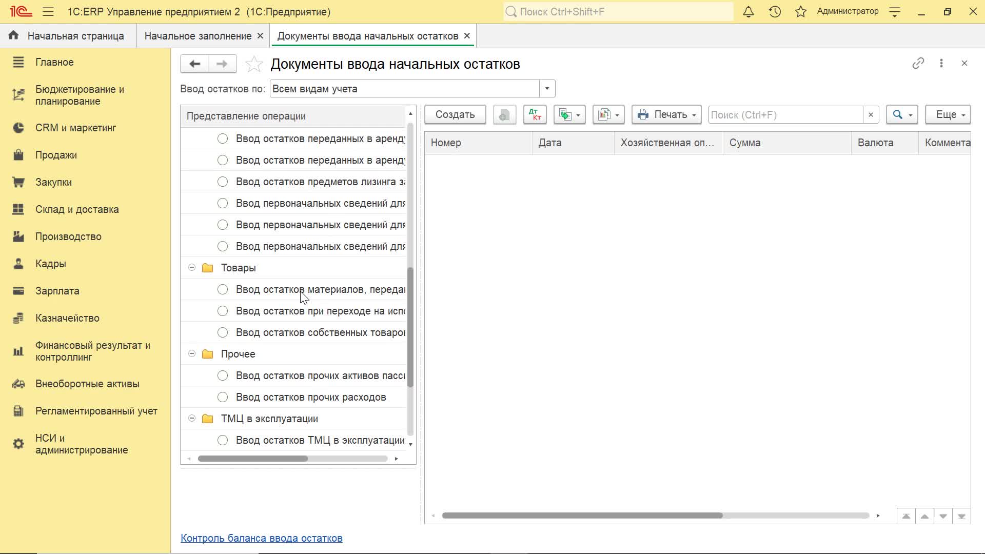Viewport: 985px width, 554px height.
Task: Get link to this form (chain icon)
Action: point(918,63)
